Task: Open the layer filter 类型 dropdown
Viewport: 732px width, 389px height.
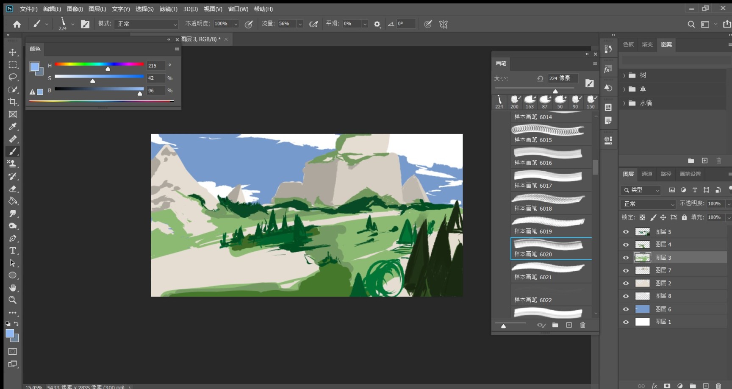Action: (641, 190)
